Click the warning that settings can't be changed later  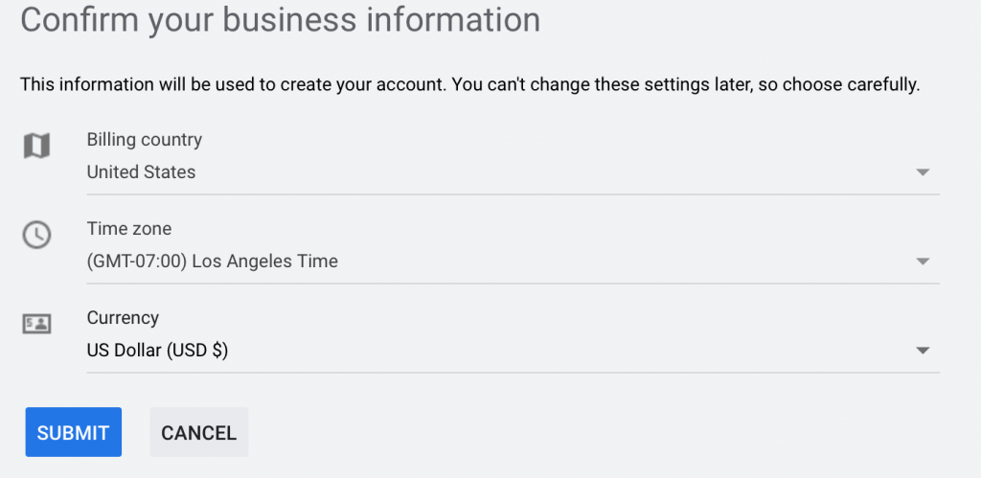point(685,84)
